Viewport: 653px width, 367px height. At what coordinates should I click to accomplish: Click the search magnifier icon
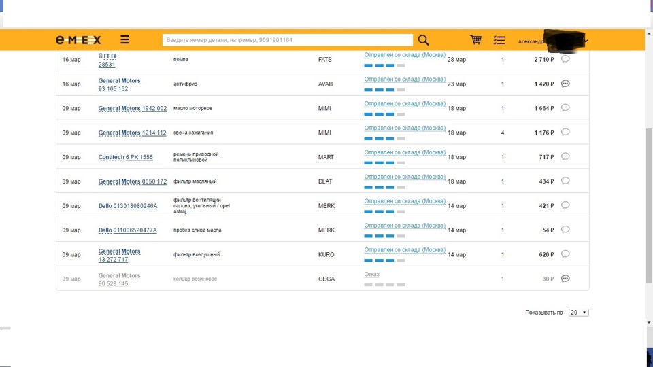tap(423, 40)
